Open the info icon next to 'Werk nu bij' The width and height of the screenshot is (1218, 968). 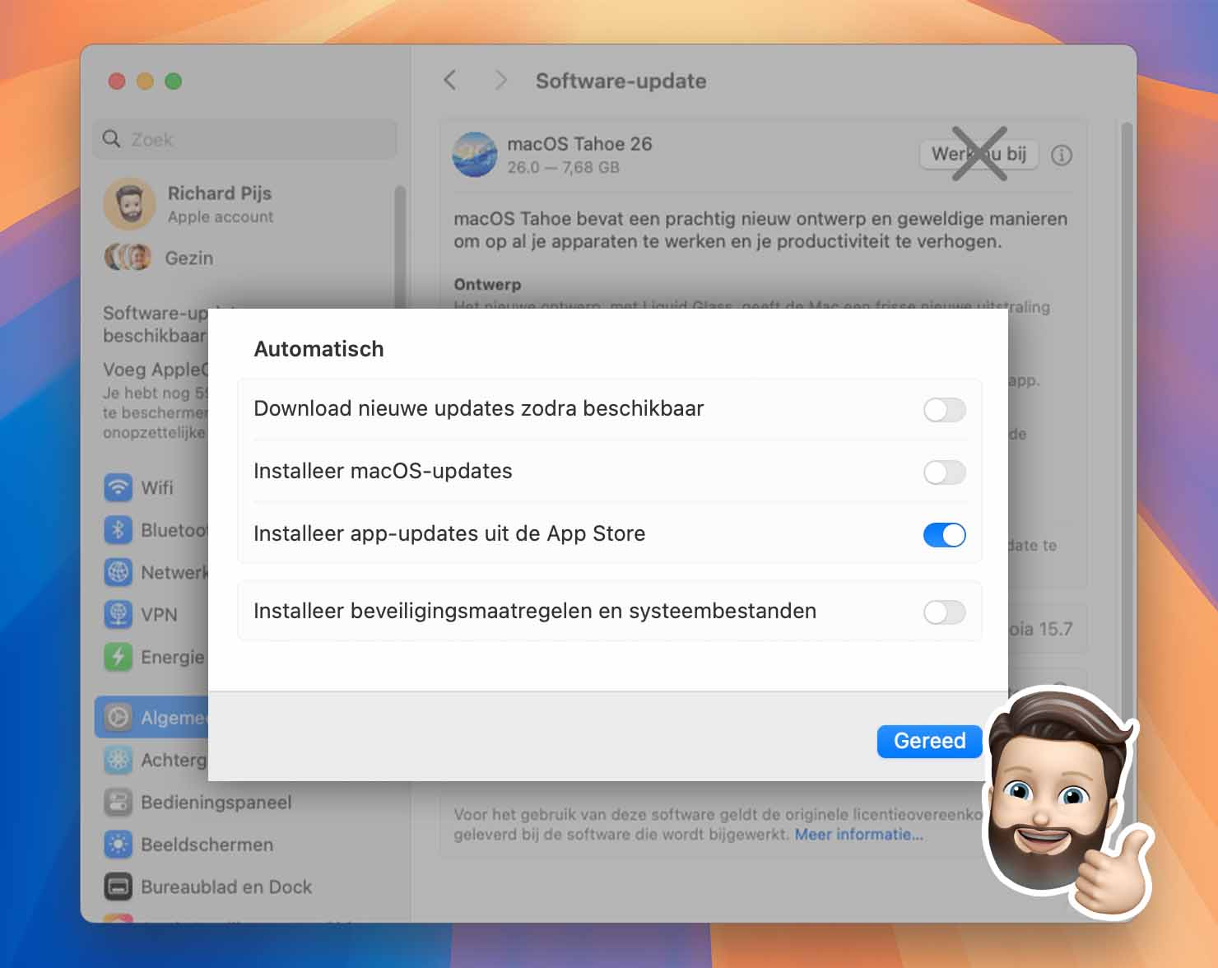point(1062,155)
